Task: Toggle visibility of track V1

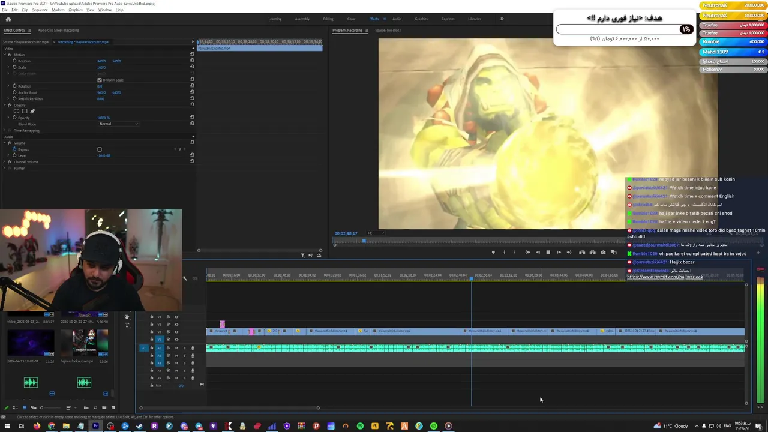Action: click(176, 339)
